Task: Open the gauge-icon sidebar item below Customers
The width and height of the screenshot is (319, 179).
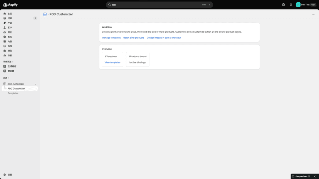Action: (20, 32)
